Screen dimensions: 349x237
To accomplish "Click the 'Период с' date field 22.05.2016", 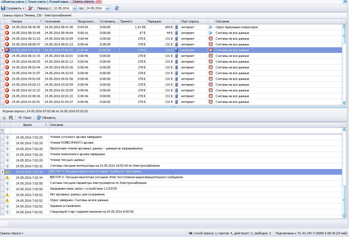I will (x=63, y=8).
